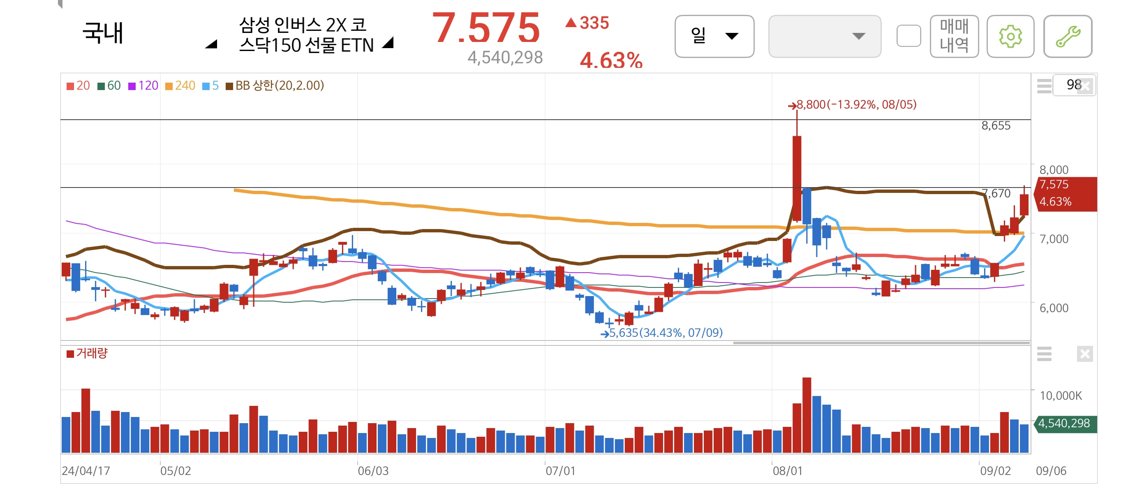Click the 국내 market label

(102, 33)
